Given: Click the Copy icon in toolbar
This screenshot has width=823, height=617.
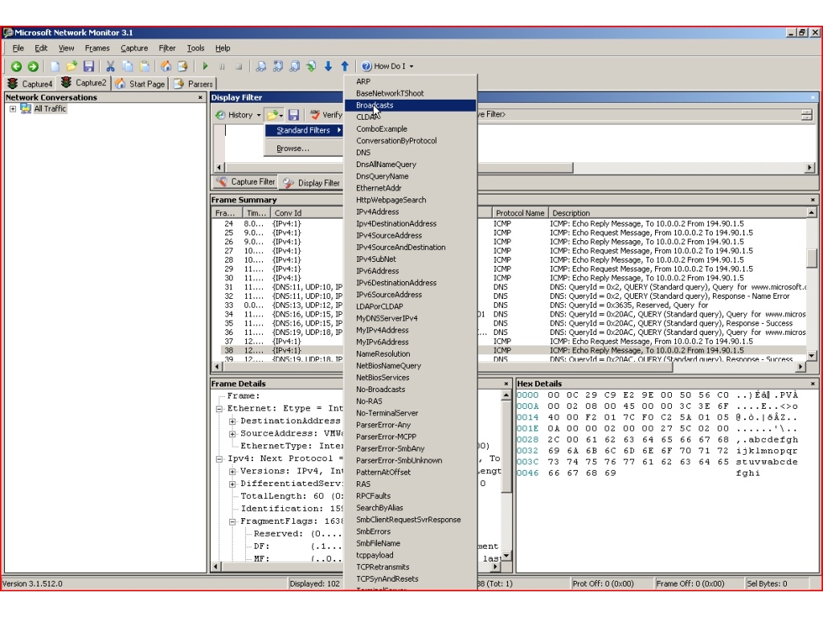Looking at the screenshot, I should [x=128, y=66].
